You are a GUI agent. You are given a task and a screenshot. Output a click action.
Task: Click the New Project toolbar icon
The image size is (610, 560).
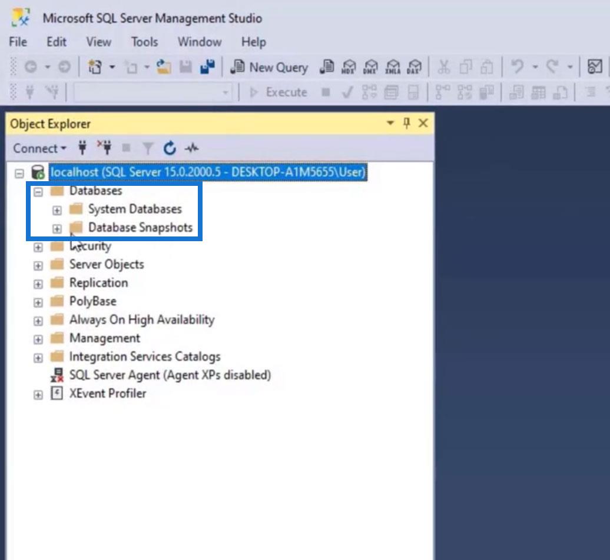[x=95, y=67]
